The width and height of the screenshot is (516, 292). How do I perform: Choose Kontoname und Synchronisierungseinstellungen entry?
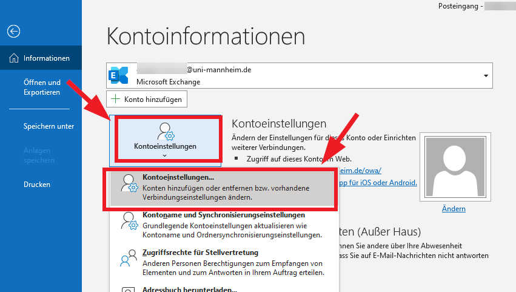point(224,225)
